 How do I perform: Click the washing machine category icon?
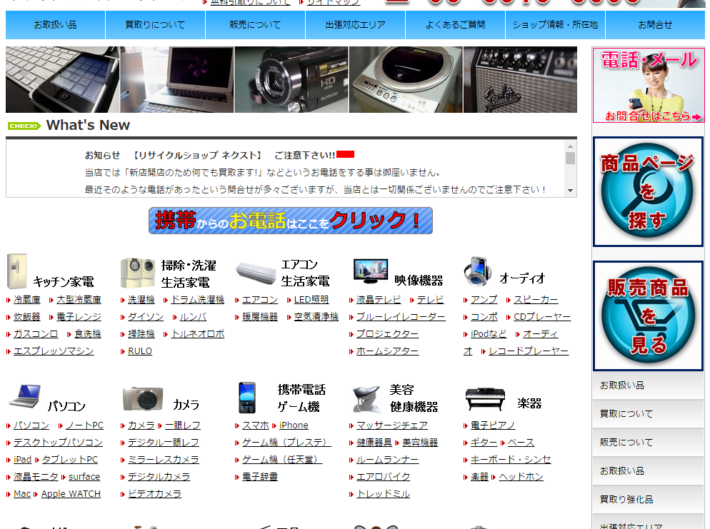click(x=138, y=273)
